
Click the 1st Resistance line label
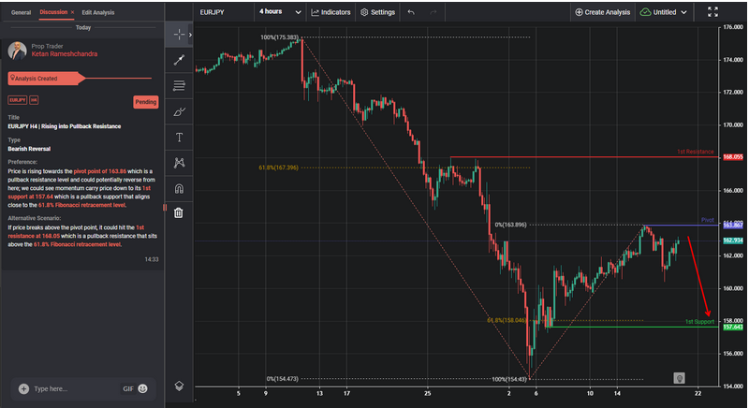(695, 152)
